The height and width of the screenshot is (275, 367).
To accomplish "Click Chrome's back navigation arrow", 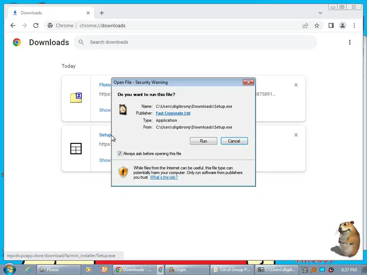I will tap(13, 25).
